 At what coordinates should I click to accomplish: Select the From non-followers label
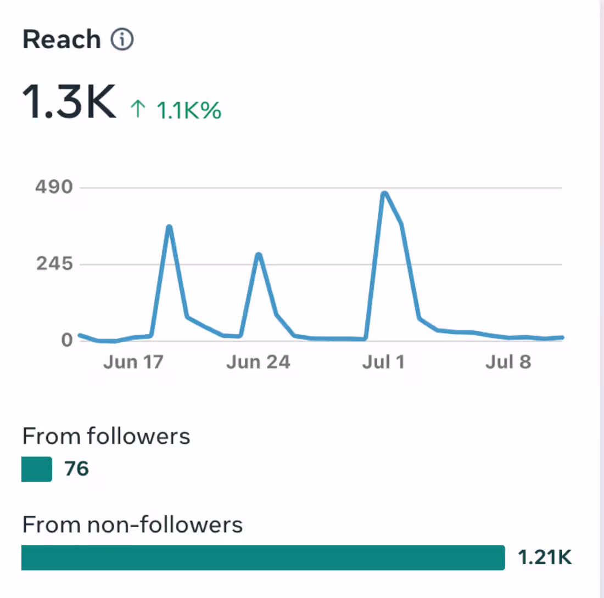click(132, 525)
